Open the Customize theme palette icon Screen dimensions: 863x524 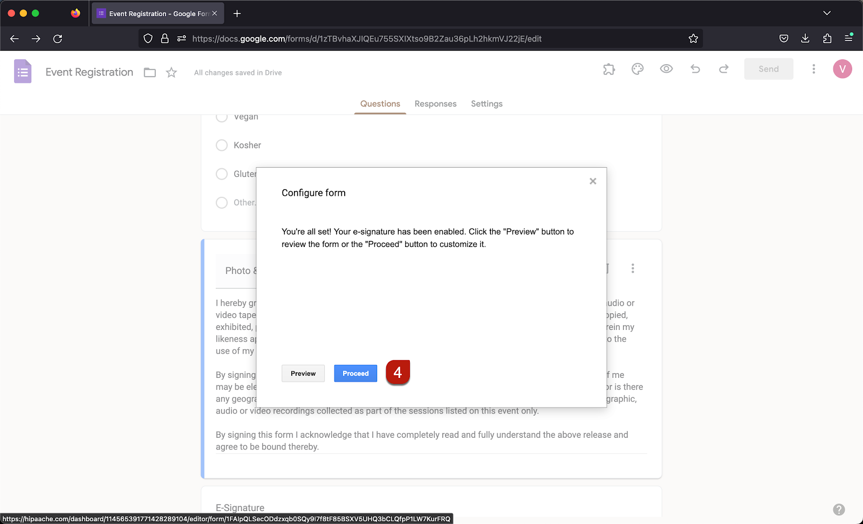[x=638, y=69]
